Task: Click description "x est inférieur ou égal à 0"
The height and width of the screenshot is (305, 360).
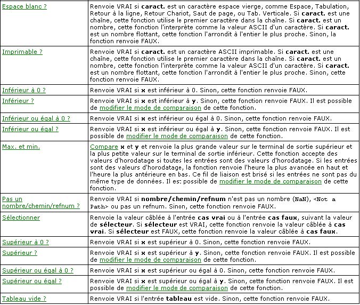Action: (182, 118)
